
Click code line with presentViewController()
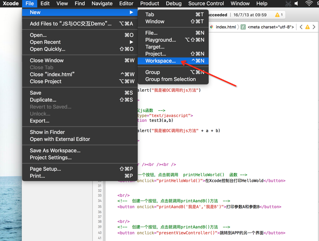click(x=201, y=233)
